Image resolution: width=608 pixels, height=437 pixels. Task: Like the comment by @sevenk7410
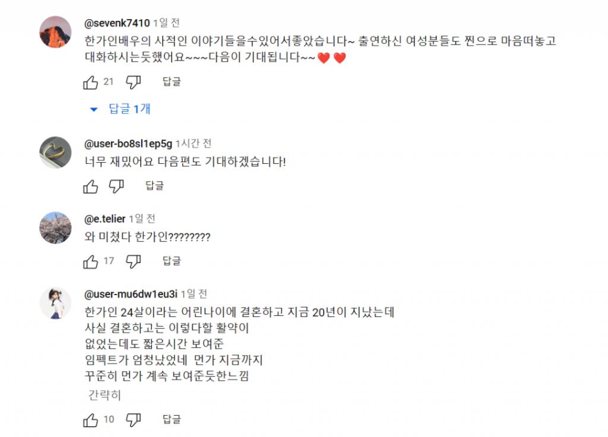coord(91,82)
